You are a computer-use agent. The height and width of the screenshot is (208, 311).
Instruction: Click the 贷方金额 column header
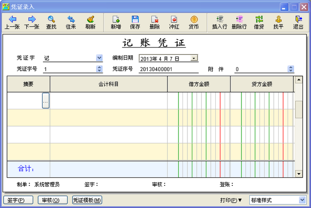262,84
